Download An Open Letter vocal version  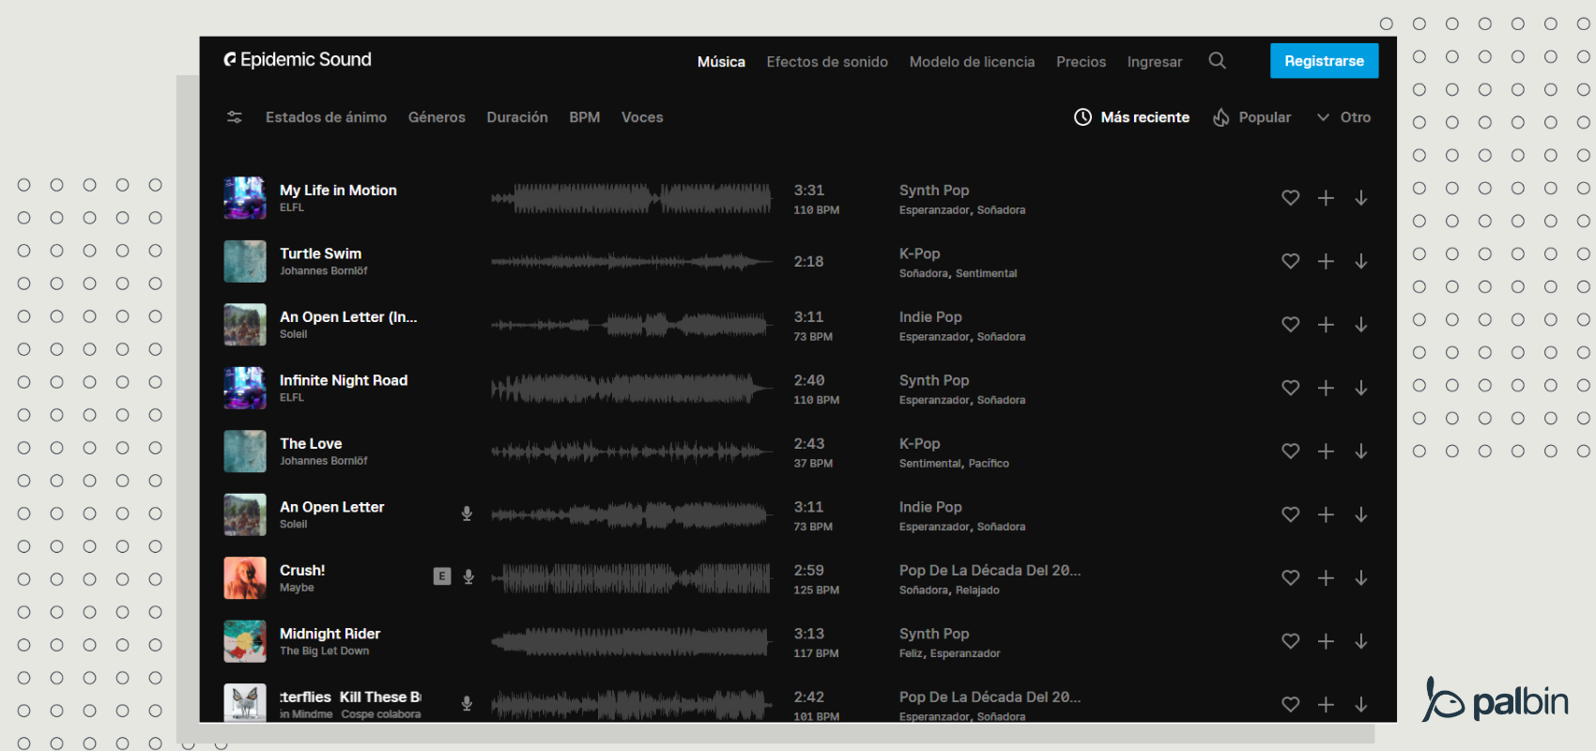tap(1360, 514)
